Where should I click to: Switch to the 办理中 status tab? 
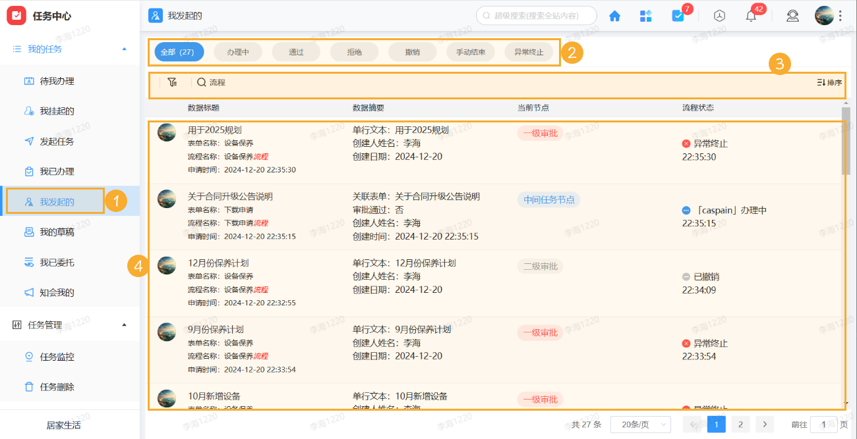tap(237, 51)
